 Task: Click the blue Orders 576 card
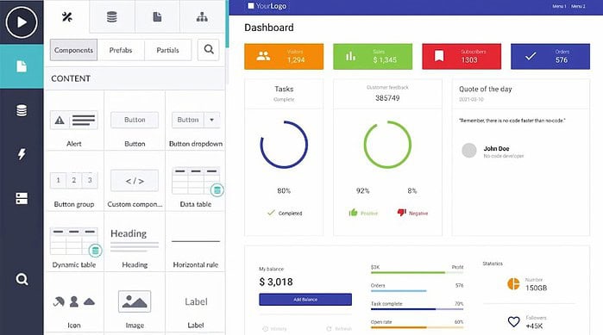point(550,57)
